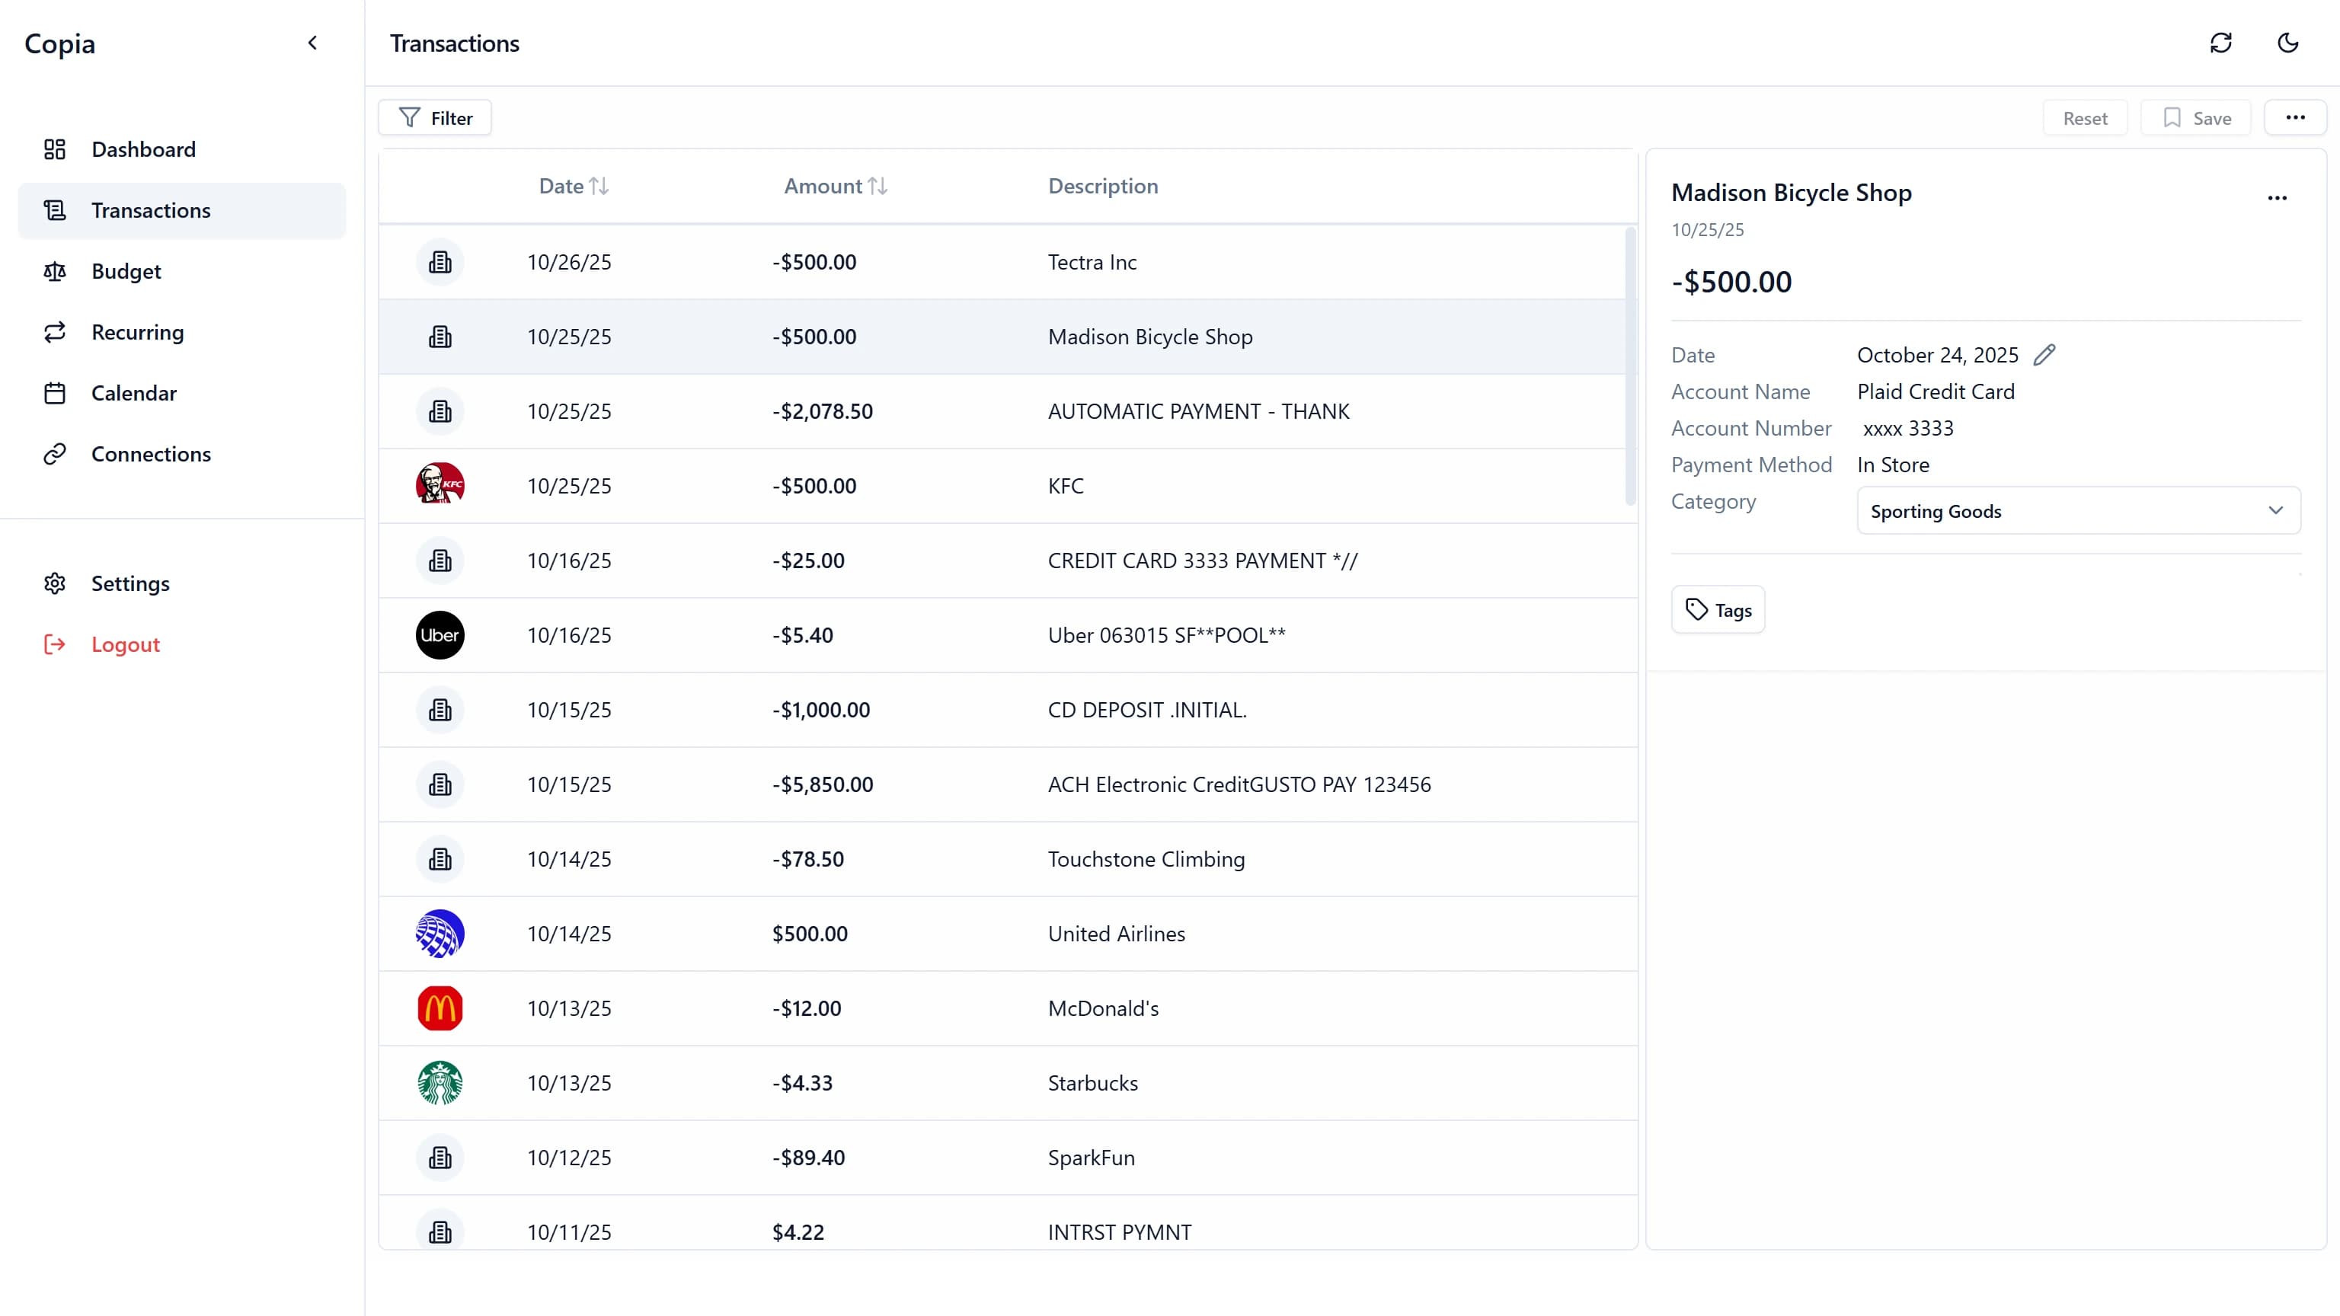Open the Budget section
The image size is (2340, 1316).
126,270
